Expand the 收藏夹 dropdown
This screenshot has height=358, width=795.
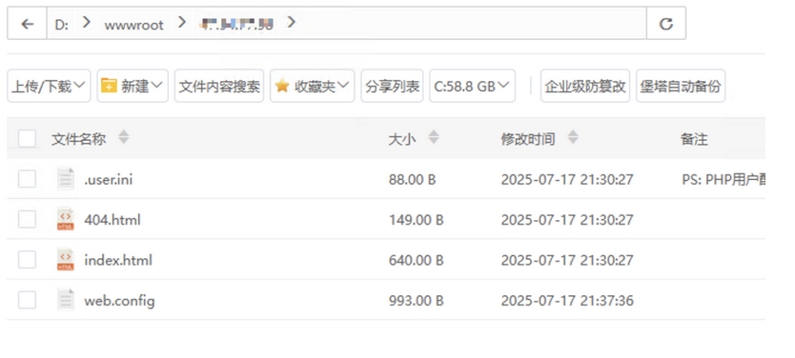tap(312, 86)
